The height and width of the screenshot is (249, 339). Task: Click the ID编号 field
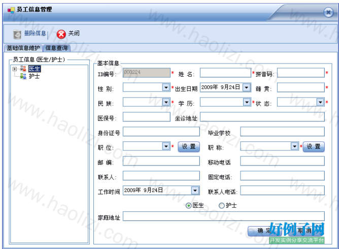point(147,73)
